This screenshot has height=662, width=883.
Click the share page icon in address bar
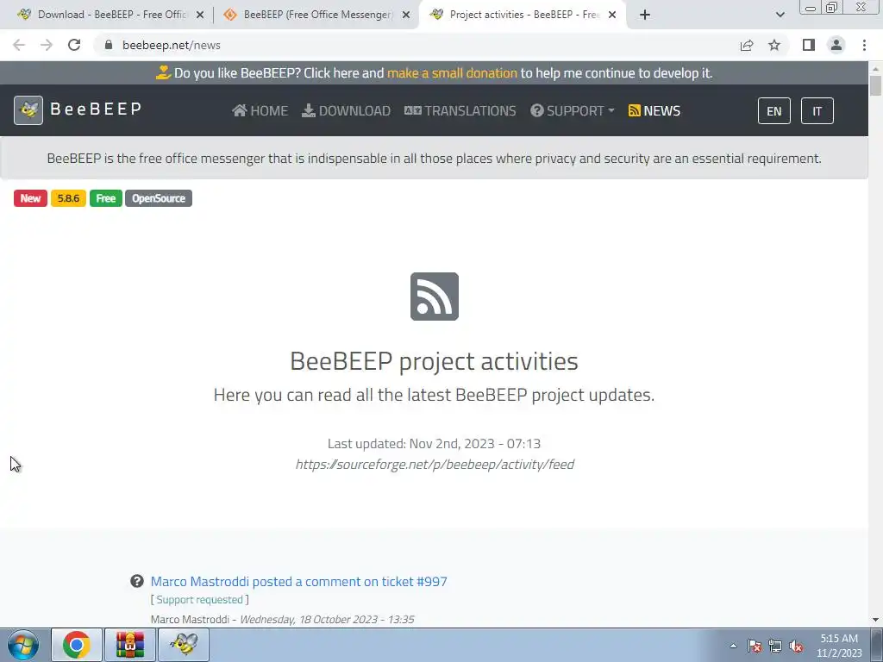click(747, 45)
